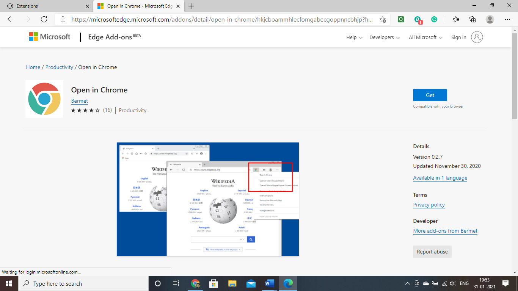Image resolution: width=518 pixels, height=291 pixels.
Task: Open More add-ons from Bermet link
Action: [x=445, y=231]
